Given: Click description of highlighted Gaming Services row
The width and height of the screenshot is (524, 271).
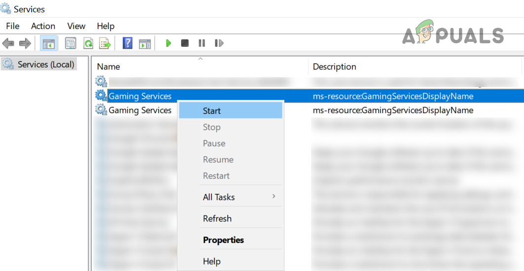Looking at the screenshot, I should [x=393, y=96].
